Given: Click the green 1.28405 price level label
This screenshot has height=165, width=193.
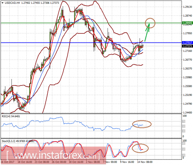Looking at the screenshot, I should click(187, 23).
